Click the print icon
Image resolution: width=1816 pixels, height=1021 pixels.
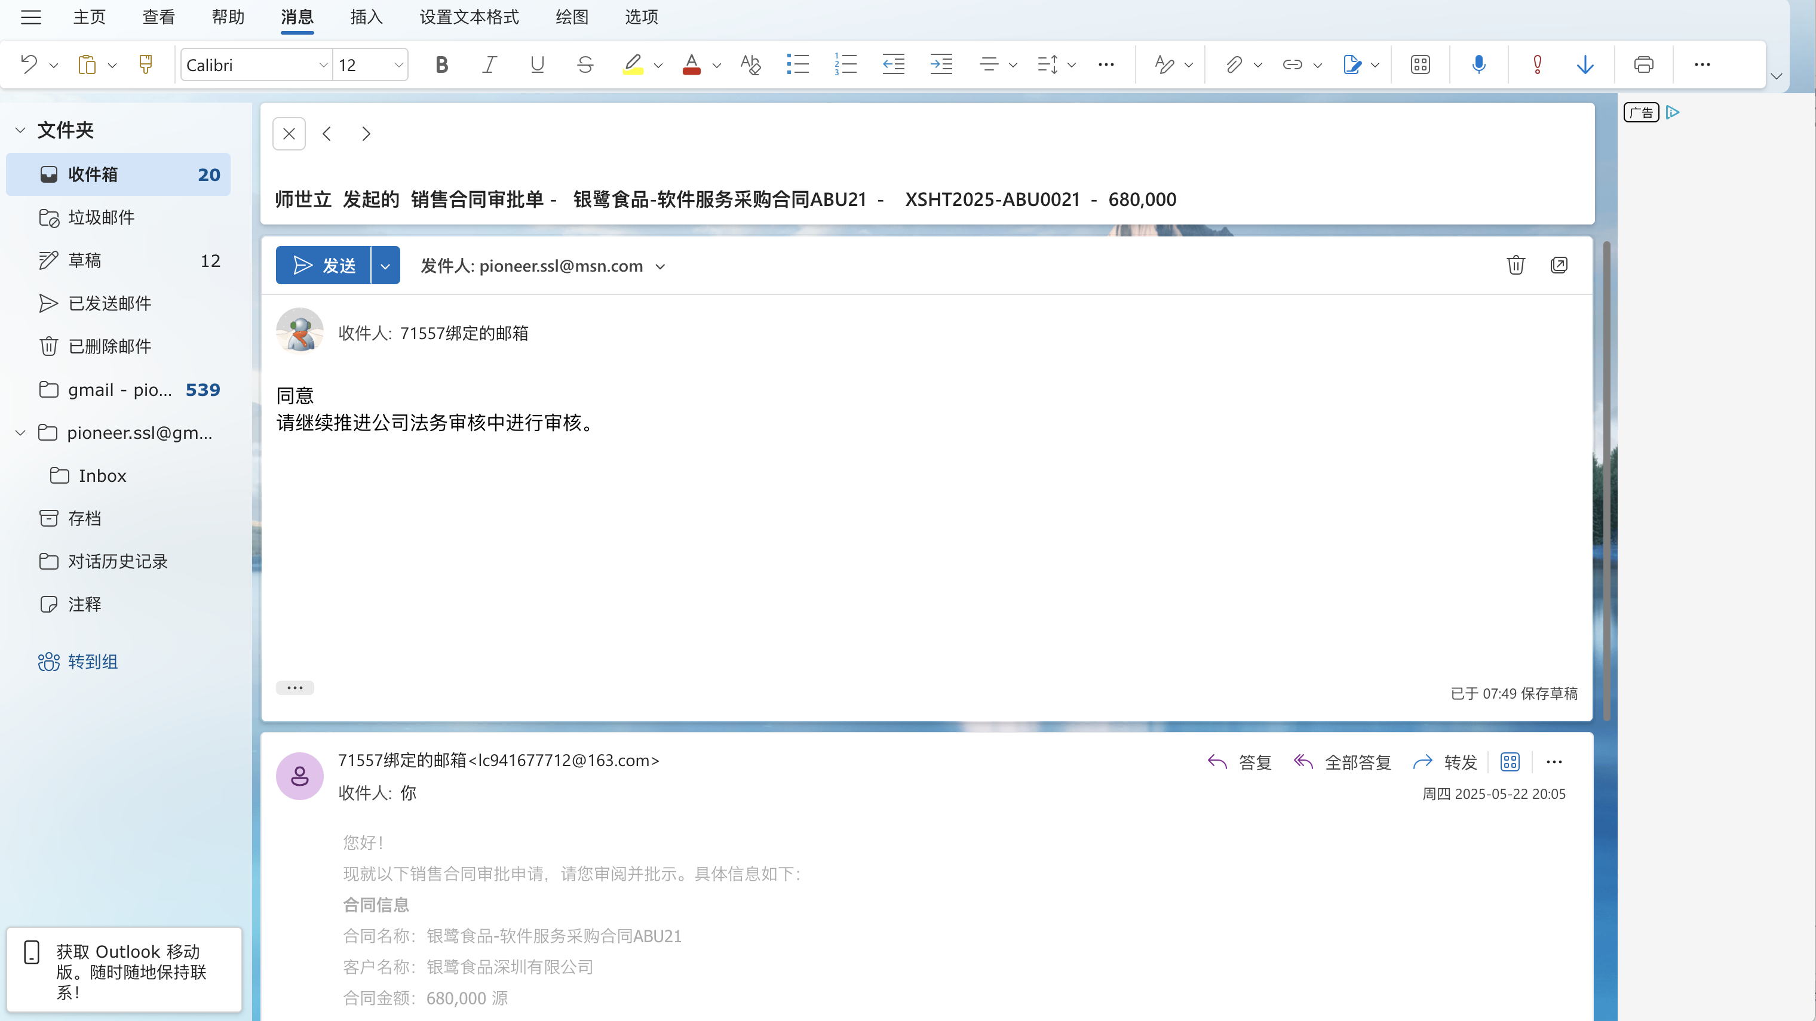[1643, 65]
